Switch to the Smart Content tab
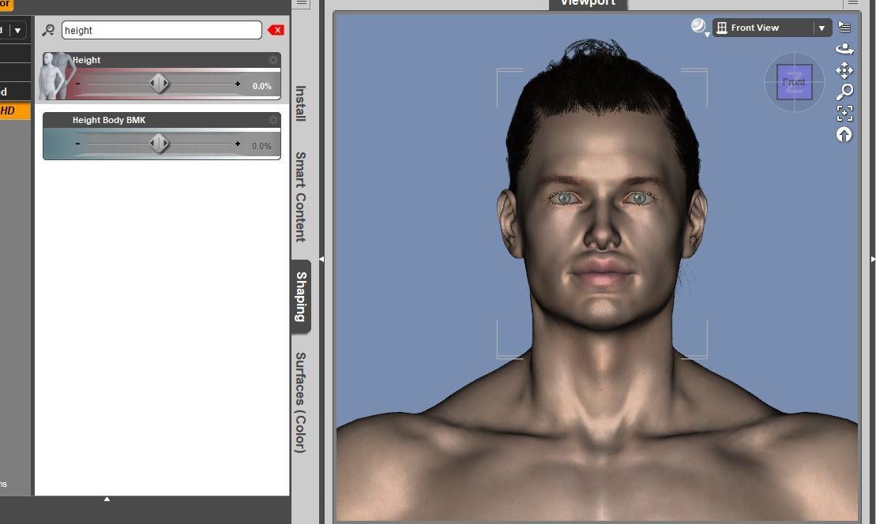Viewport: 876px width, 524px height. click(301, 197)
